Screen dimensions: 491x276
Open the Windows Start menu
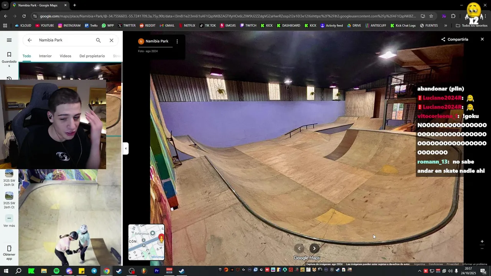6,271
